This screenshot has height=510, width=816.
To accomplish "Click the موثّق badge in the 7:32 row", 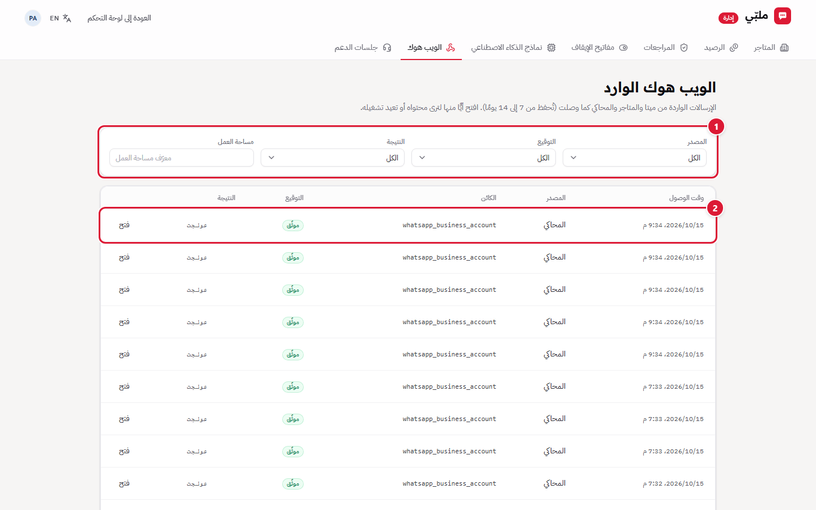I will tap(293, 484).
